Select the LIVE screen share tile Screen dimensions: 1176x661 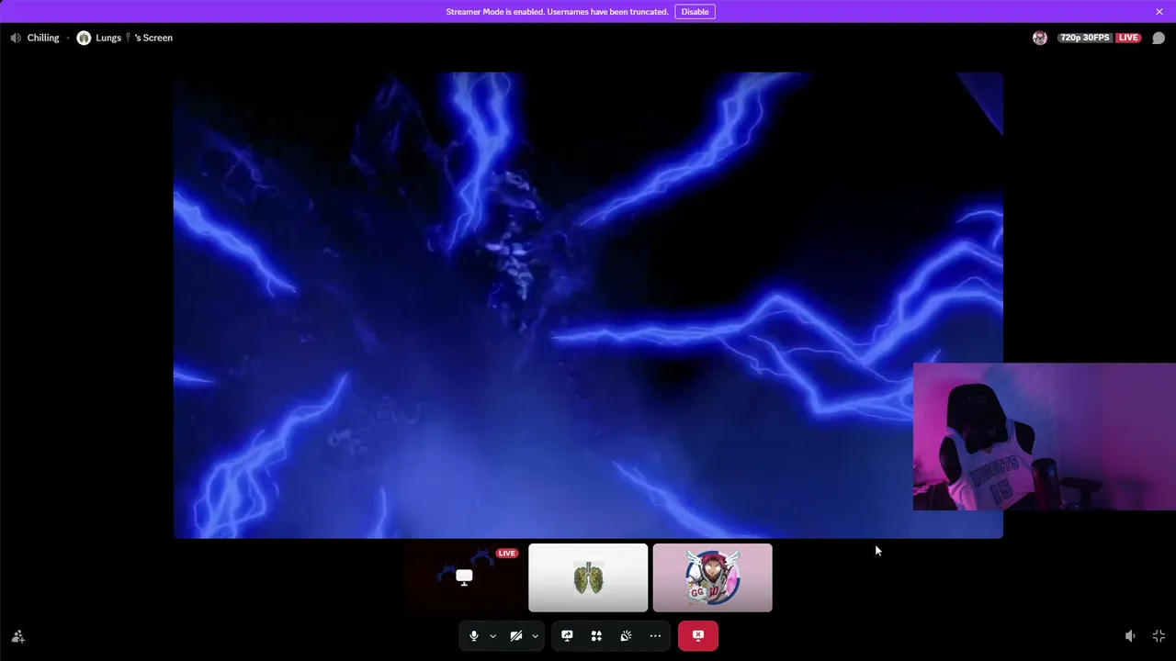(x=464, y=577)
